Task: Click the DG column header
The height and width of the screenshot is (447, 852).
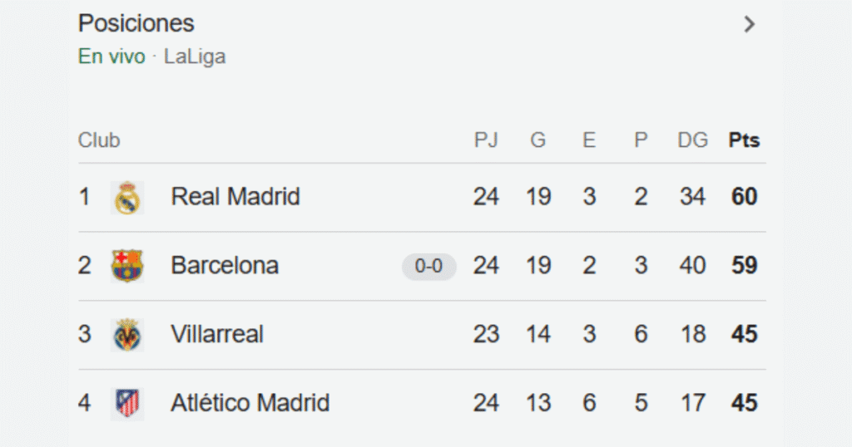Action: coord(692,140)
